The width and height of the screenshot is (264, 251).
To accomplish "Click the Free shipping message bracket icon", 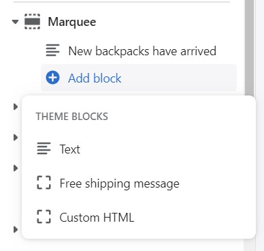I will click(44, 183).
